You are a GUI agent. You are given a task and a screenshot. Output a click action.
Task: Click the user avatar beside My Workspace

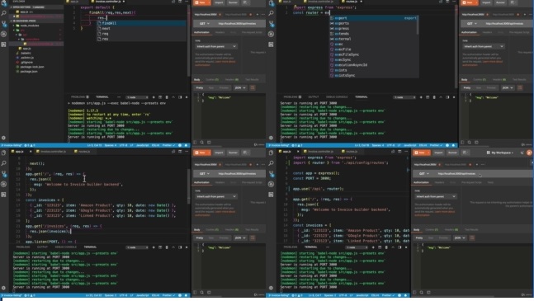529,153
